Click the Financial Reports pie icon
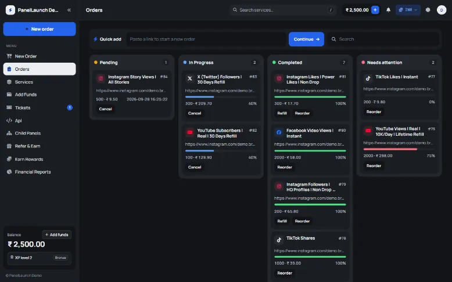452x282 pixels. [9, 172]
